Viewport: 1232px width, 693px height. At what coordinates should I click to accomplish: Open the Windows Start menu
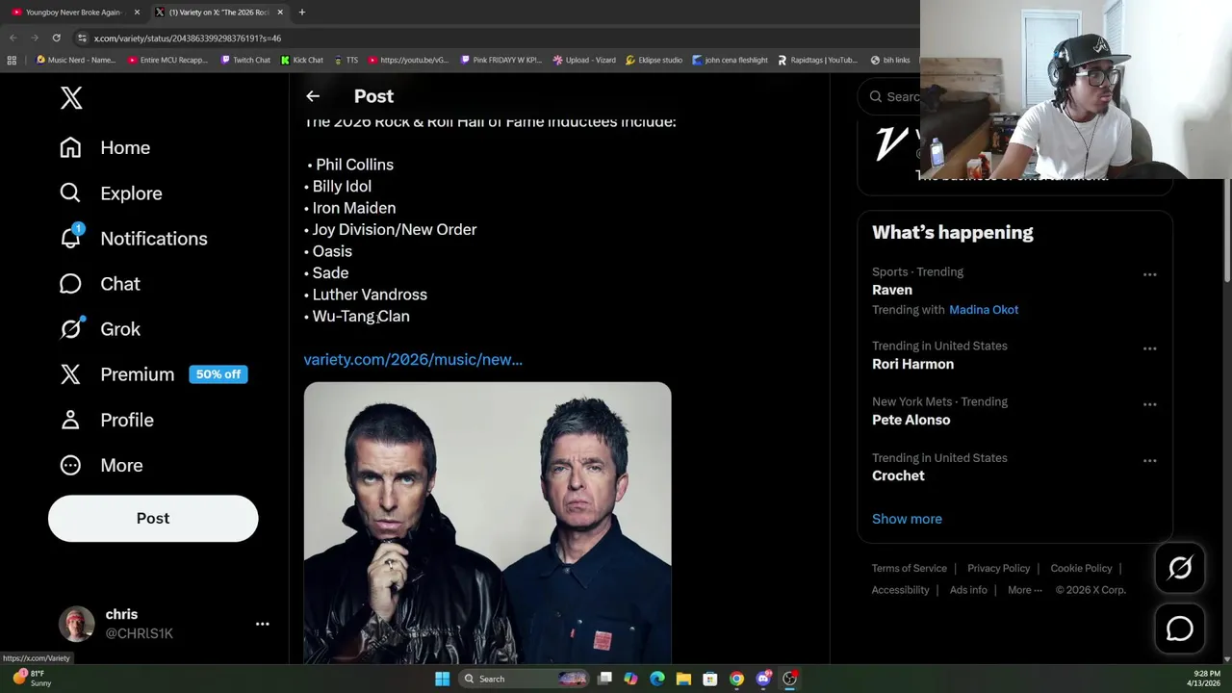[442, 679]
